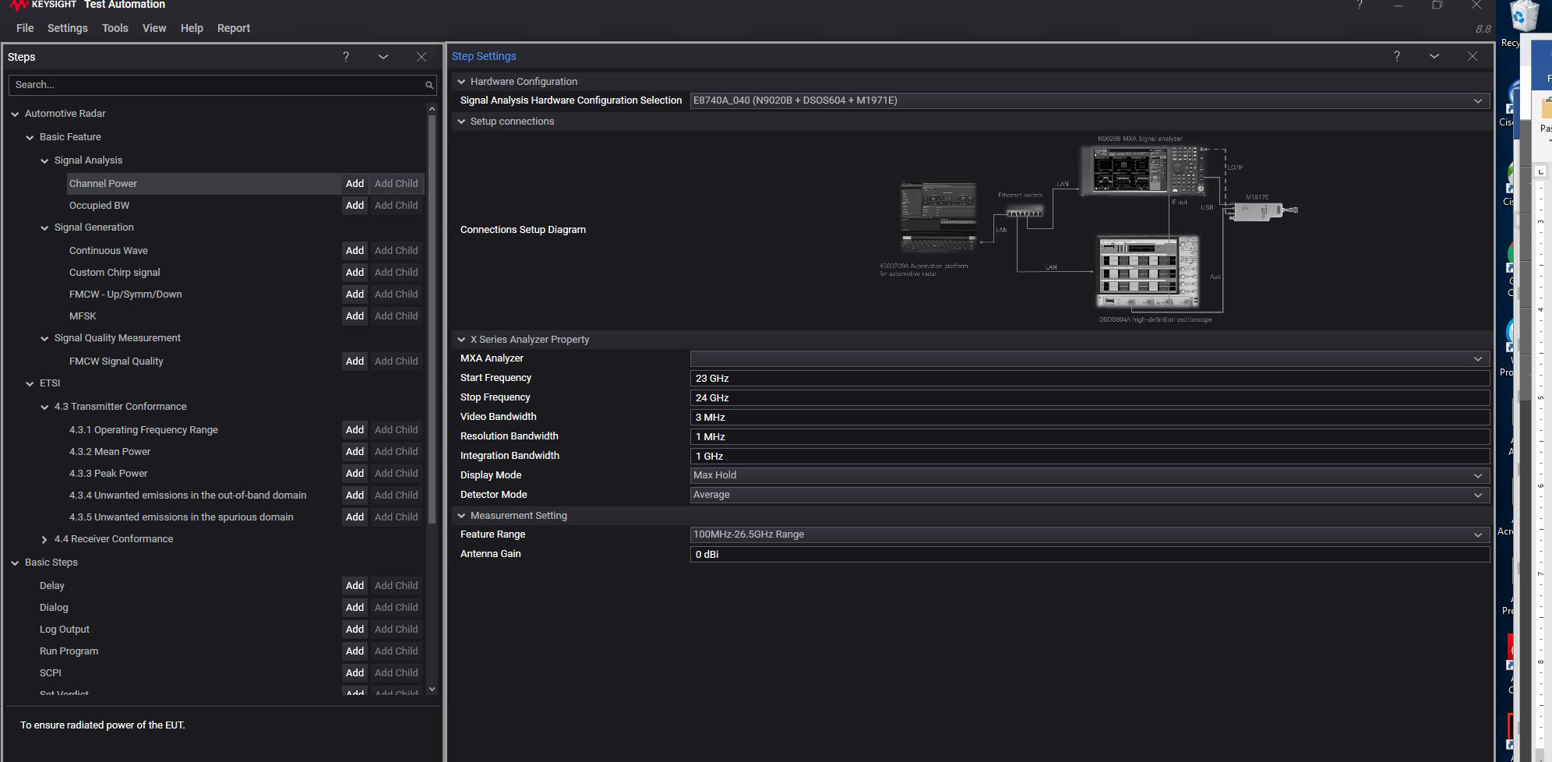Image resolution: width=1552 pixels, height=762 pixels.
Task: Collapse X Series Analyzer Property section
Action: (x=461, y=340)
